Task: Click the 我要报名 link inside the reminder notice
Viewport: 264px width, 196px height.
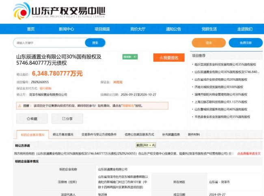Action: coord(128,106)
